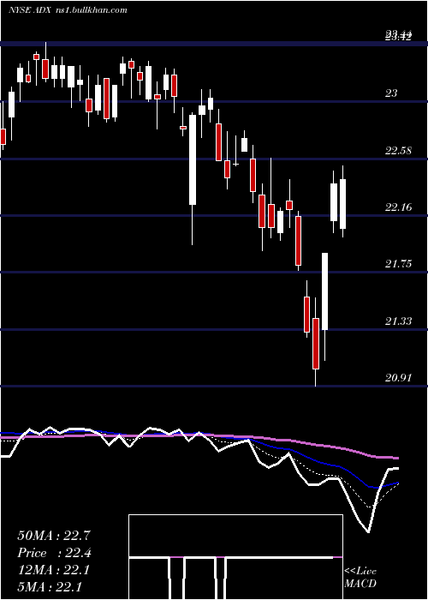Image resolution: width=428 pixels, height=600 pixels.
Task: Select the 21.75 price axis label
Action: point(398,264)
